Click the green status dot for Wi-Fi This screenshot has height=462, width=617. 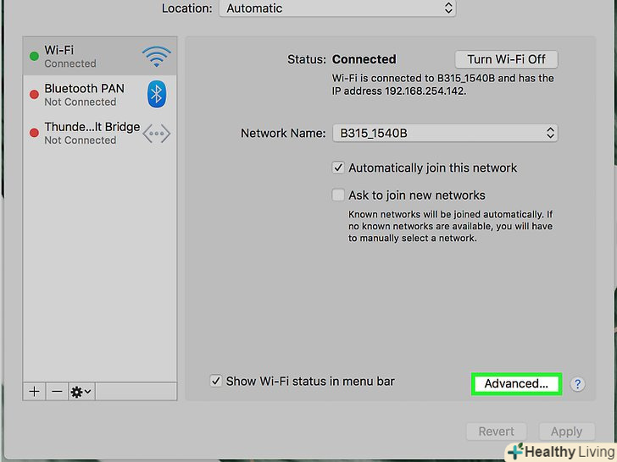click(34, 56)
